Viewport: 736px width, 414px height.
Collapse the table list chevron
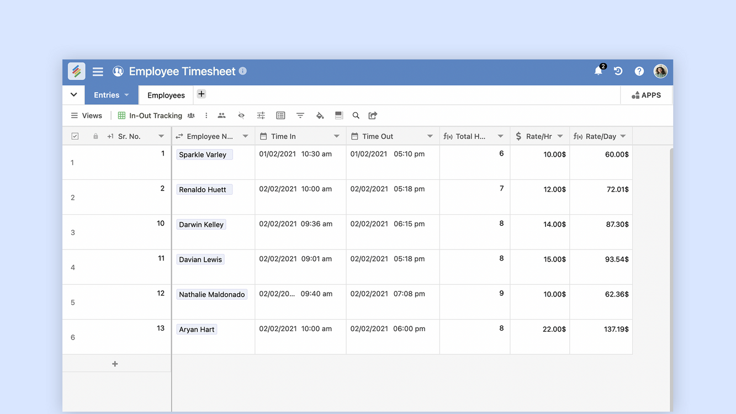click(x=73, y=95)
